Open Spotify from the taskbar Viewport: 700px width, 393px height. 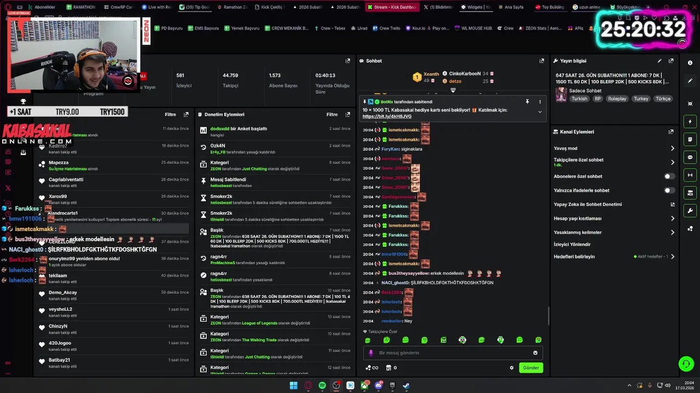coord(322,385)
